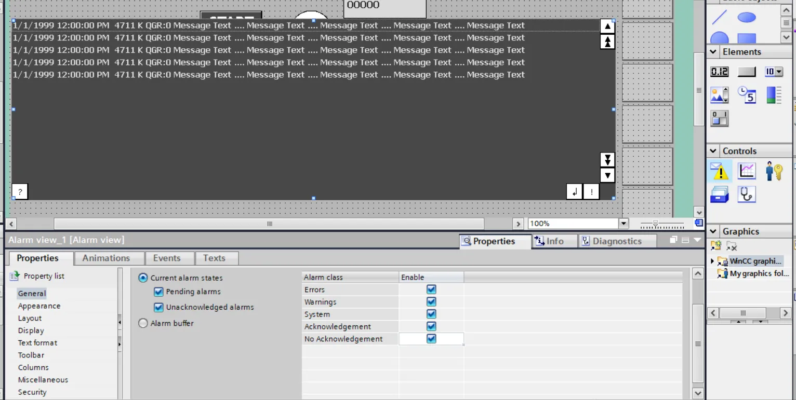Open Text format property category
The height and width of the screenshot is (400, 796).
(x=37, y=343)
